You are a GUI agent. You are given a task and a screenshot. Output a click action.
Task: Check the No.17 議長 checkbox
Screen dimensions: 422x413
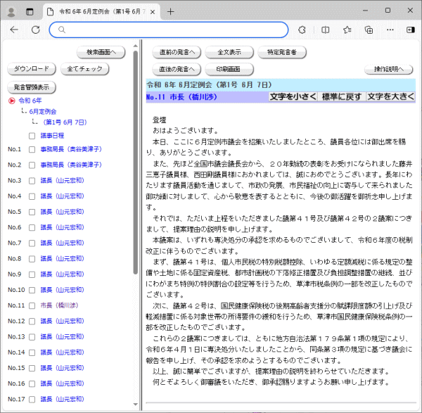(x=32, y=399)
